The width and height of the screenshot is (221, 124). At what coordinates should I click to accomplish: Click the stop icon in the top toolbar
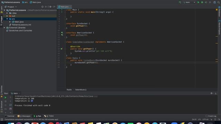[x=210, y=2]
